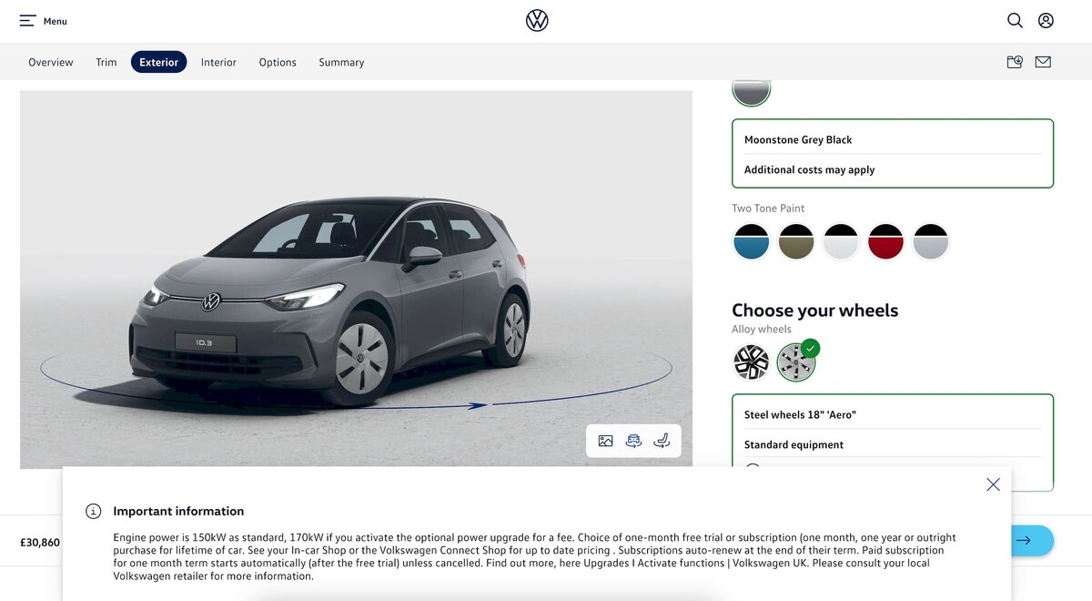This screenshot has height=601, width=1092.
Task: Open the Summary tab
Action: [341, 62]
